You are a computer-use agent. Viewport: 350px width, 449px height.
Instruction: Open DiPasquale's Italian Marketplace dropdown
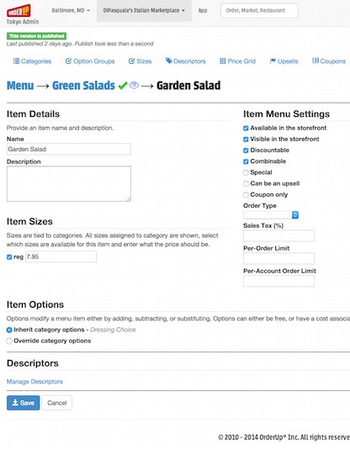pos(144,11)
